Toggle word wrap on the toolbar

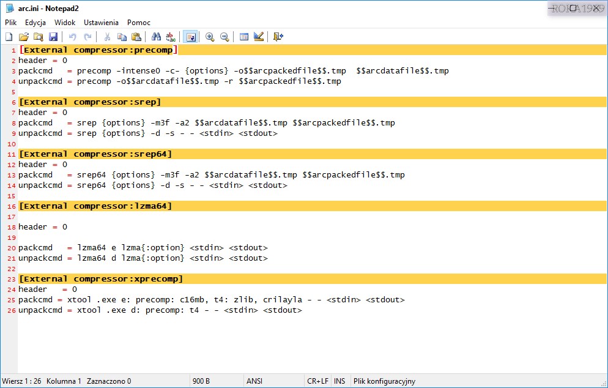coord(190,37)
